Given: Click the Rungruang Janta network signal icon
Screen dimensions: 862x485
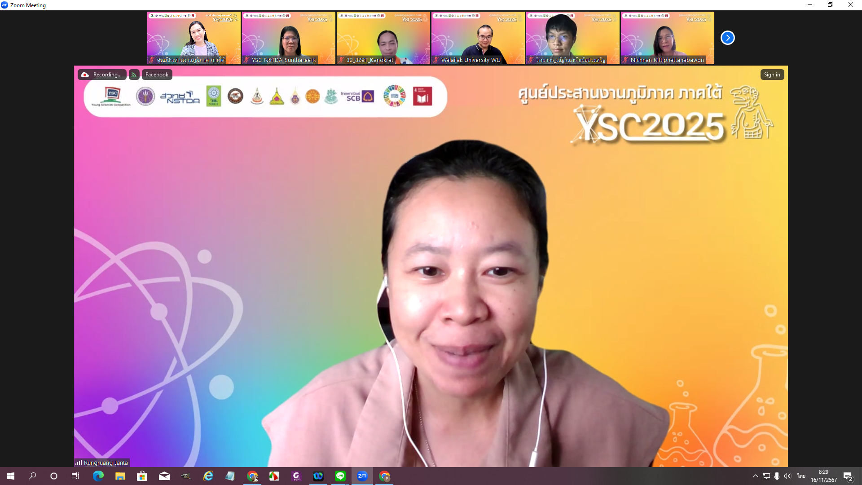Looking at the screenshot, I should [x=79, y=463].
